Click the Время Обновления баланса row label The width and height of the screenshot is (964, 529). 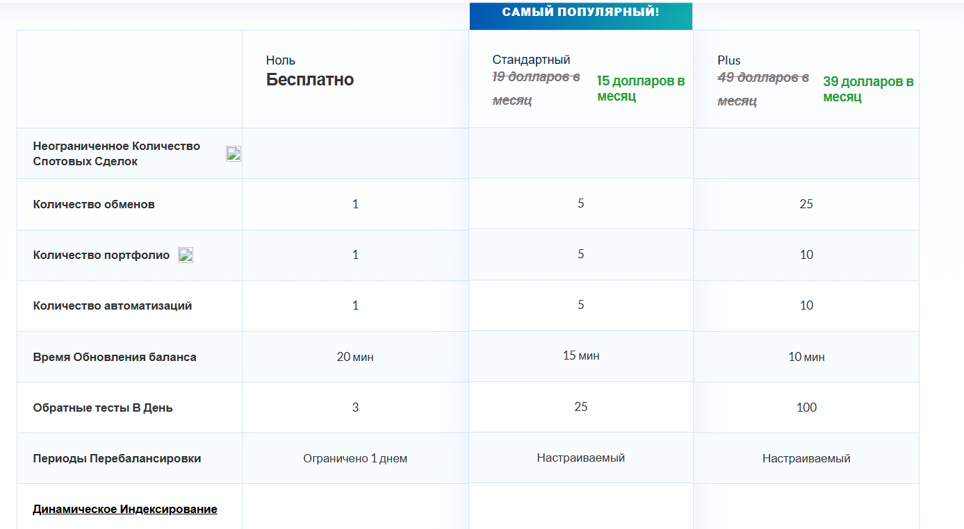coord(115,357)
